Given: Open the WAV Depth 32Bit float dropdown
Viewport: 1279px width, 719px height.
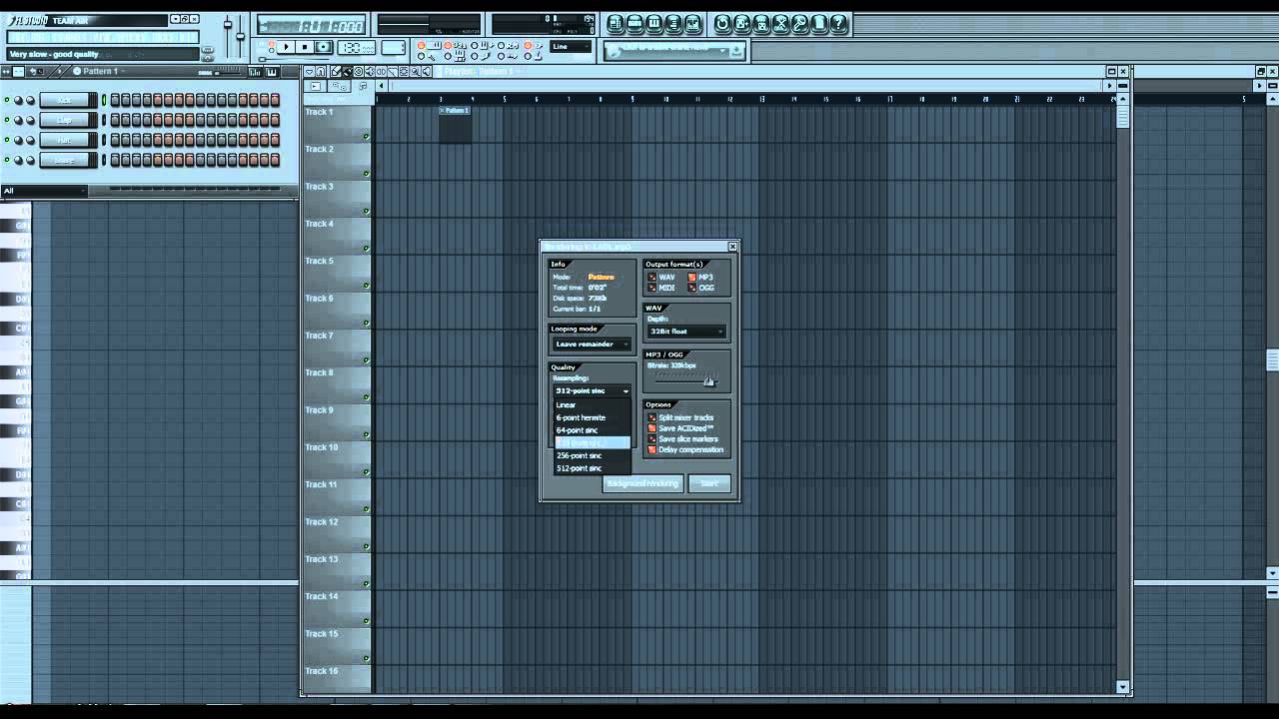Looking at the screenshot, I should pyautogui.click(x=686, y=332).
